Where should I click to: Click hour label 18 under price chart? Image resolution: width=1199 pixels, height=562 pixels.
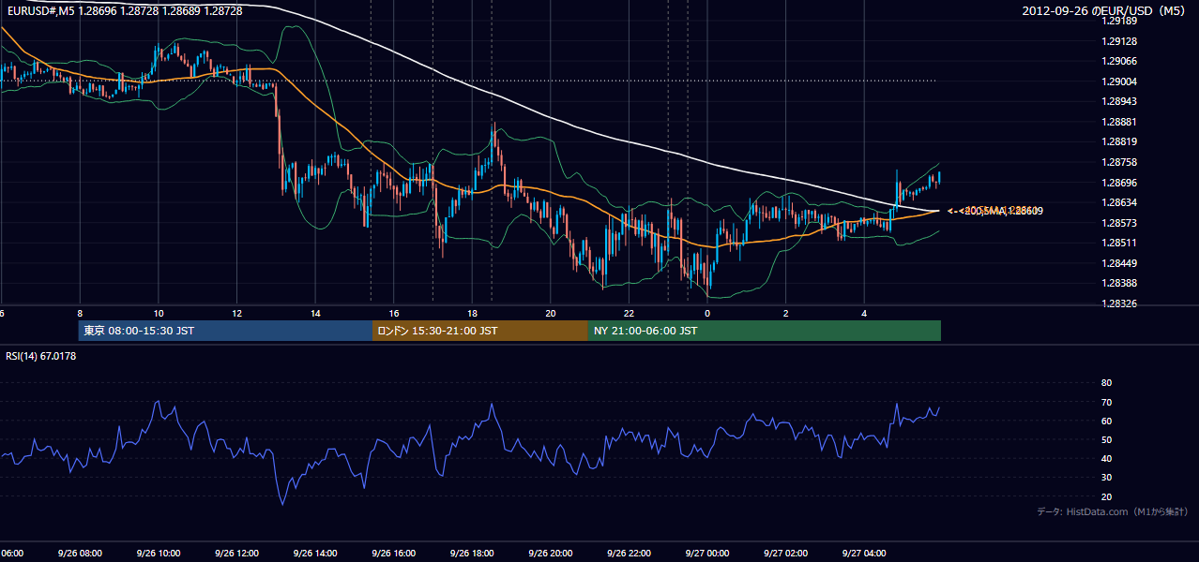(x=472, y=313)
